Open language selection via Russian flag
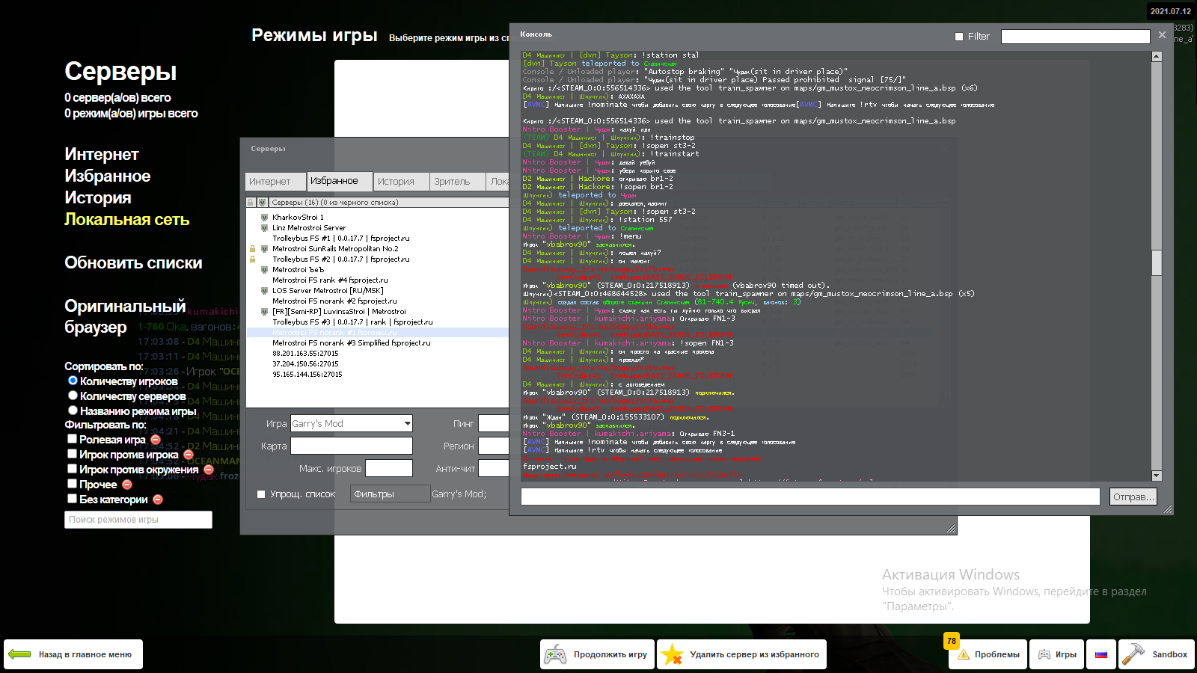The height and width of the screenshot is (673, 1197). (1101, 655)
